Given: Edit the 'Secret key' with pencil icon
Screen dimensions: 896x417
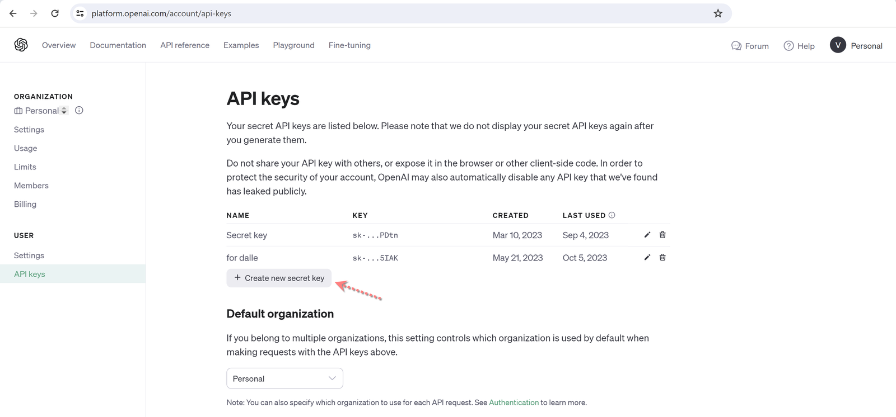Looking at the screenshot, I should tap(647, 235).
